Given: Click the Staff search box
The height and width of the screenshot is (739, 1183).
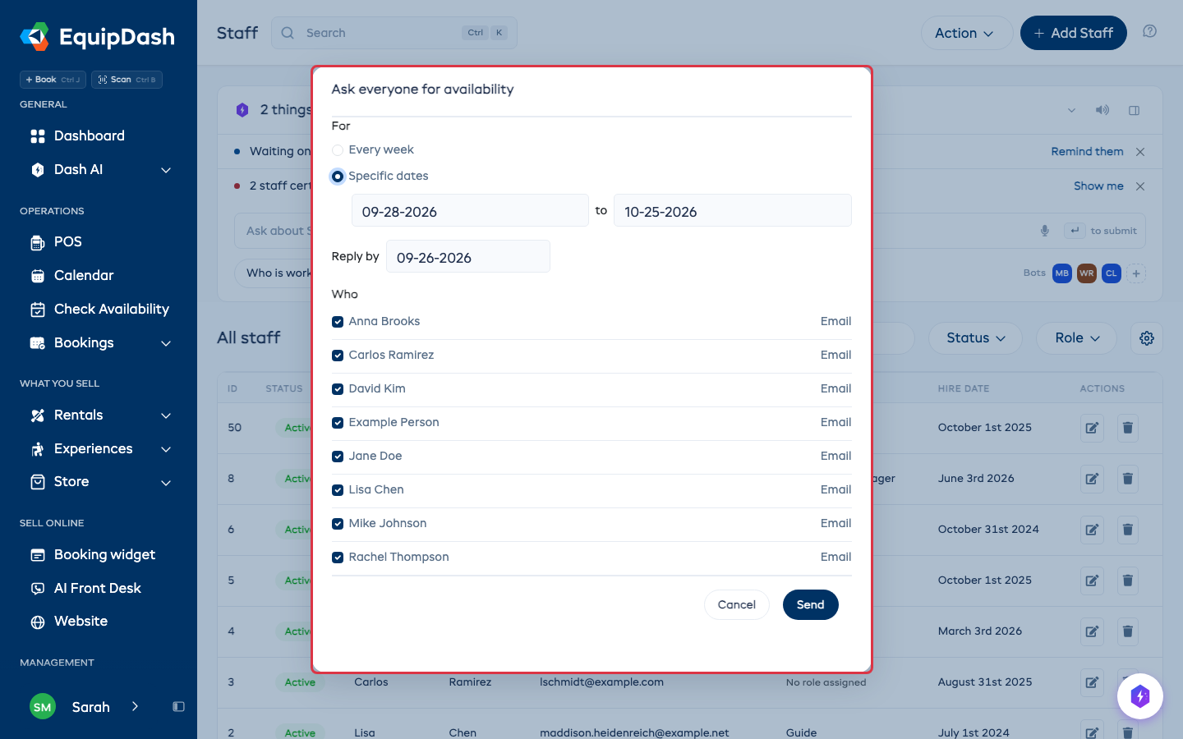Looking at the screenshot, I should (x=394, y=33).
